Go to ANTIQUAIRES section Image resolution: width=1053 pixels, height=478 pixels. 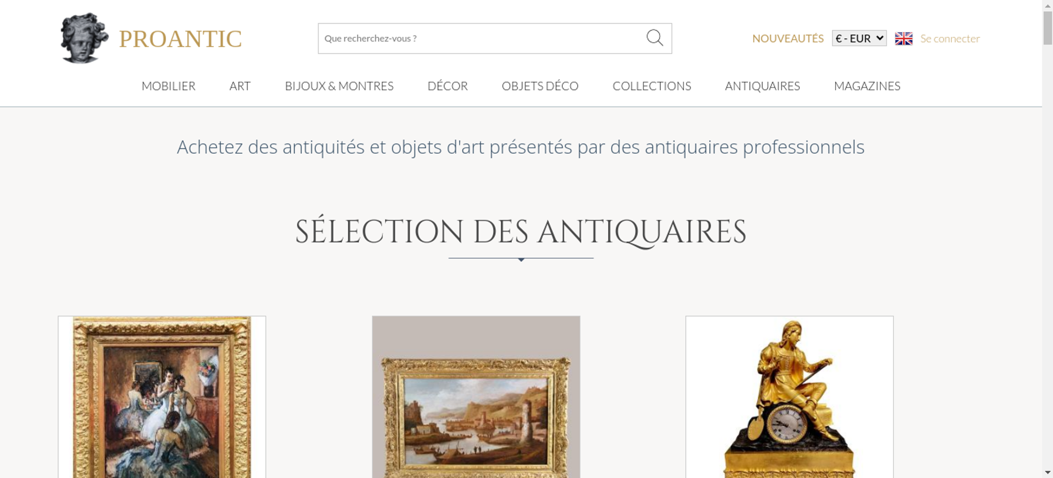[x=762, y=86]
